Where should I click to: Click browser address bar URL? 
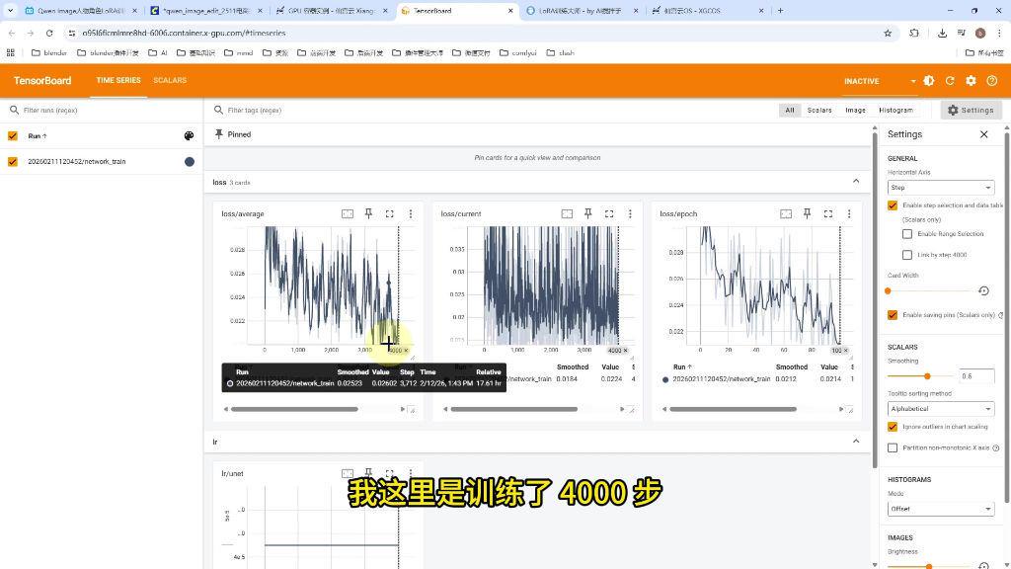pos(184,33)
